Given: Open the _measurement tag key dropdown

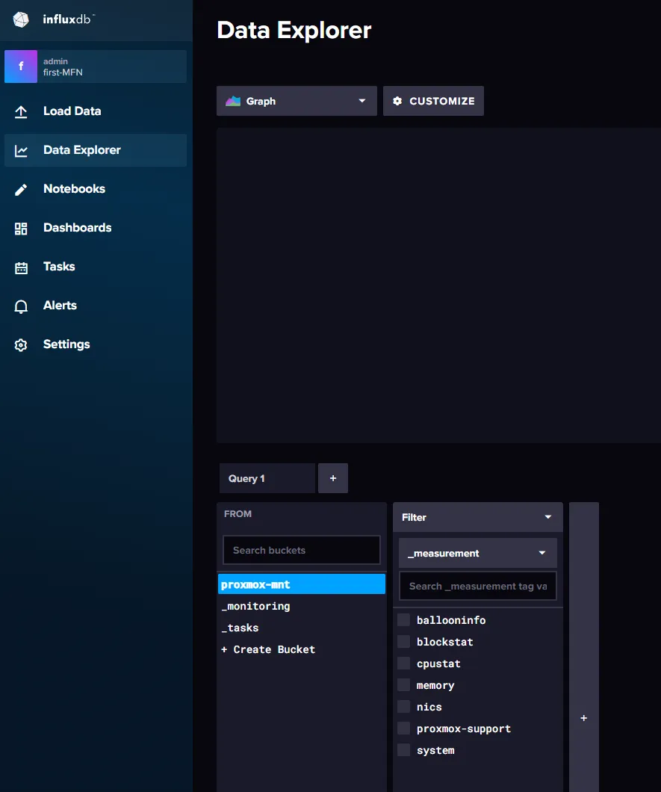Looking at the screenshot, I should point(478,553).
